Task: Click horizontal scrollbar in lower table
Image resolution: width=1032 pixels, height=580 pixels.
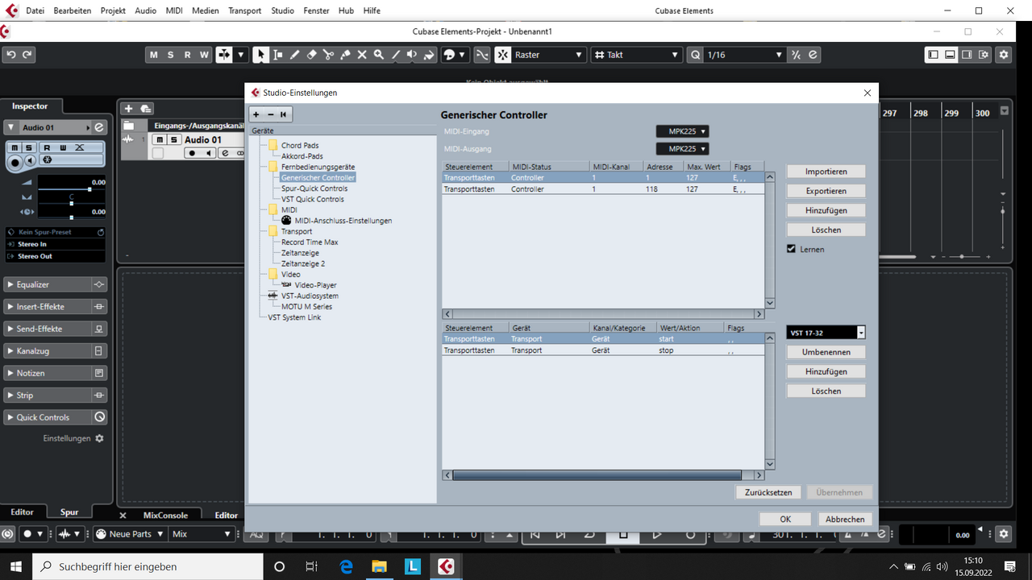Action: (597, 475)
